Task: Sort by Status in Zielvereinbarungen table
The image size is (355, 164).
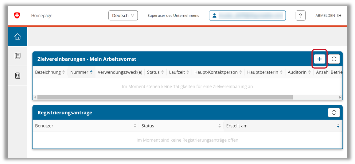Action: coord(155,72)
